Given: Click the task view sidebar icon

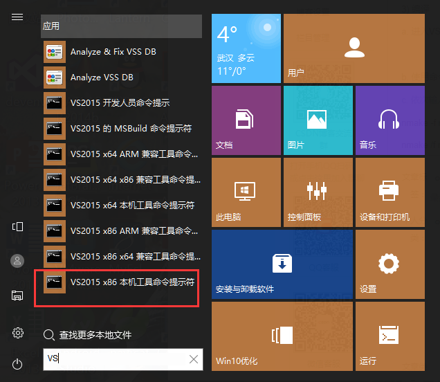Looking at the screenshot, I should coord(17,226).
